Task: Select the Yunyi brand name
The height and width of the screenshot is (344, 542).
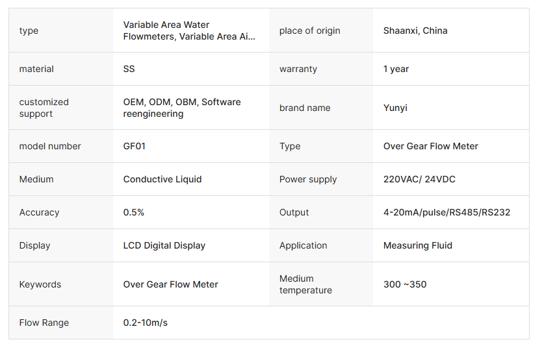Action: pos(395,108)
